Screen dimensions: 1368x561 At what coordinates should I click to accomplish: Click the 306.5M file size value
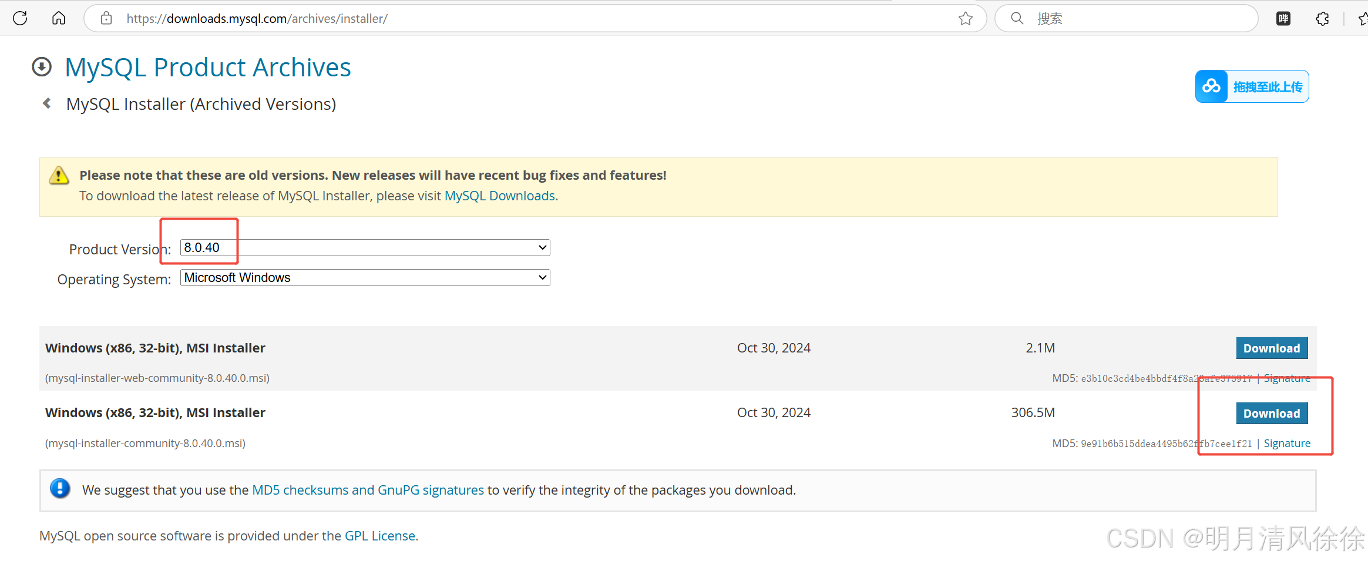pos(1033,412)
